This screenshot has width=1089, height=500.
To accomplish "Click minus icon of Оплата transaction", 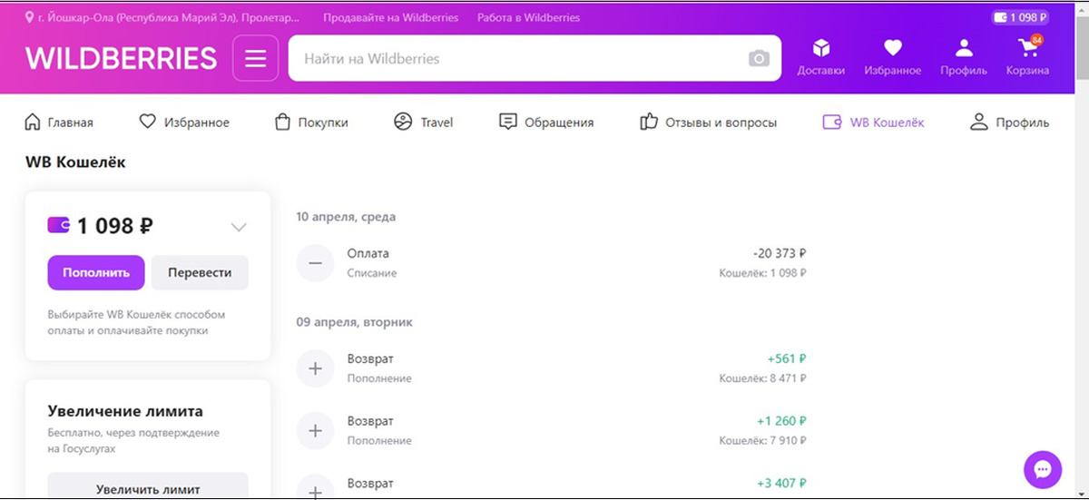I will [315, 263].
